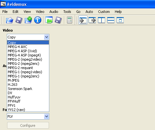
Task: Choose H.263 codec
Action: click(28, 85)
